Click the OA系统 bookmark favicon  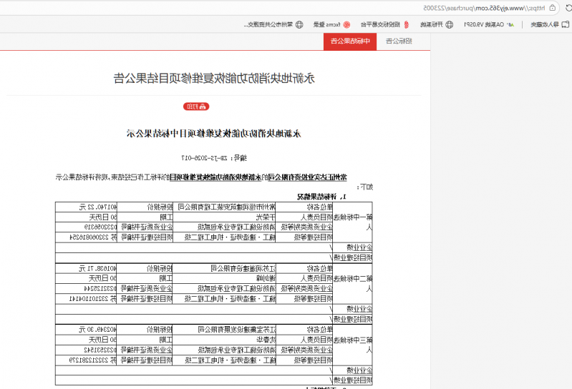(510, 24)
